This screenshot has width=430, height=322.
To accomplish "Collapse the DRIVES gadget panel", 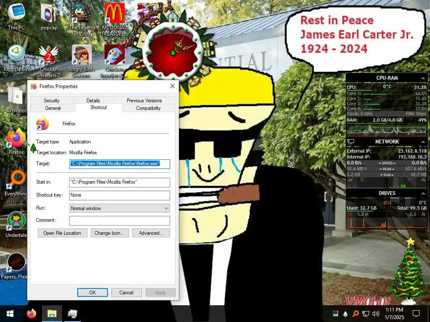I will (423, 193).
